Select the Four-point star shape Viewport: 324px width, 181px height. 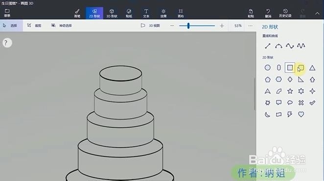point(312,91)
